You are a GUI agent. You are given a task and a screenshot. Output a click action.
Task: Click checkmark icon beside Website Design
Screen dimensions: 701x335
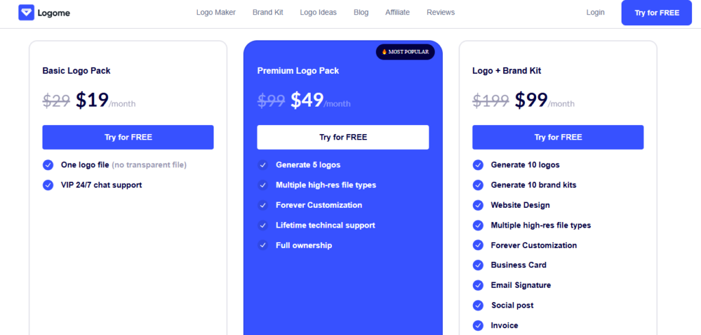pos(478,205)
